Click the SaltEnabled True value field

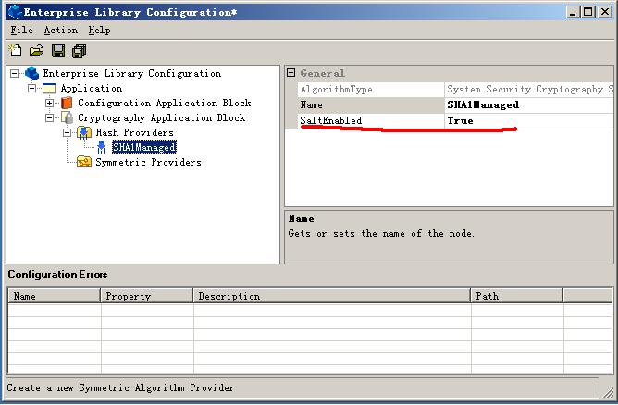(x=527, y=121)
